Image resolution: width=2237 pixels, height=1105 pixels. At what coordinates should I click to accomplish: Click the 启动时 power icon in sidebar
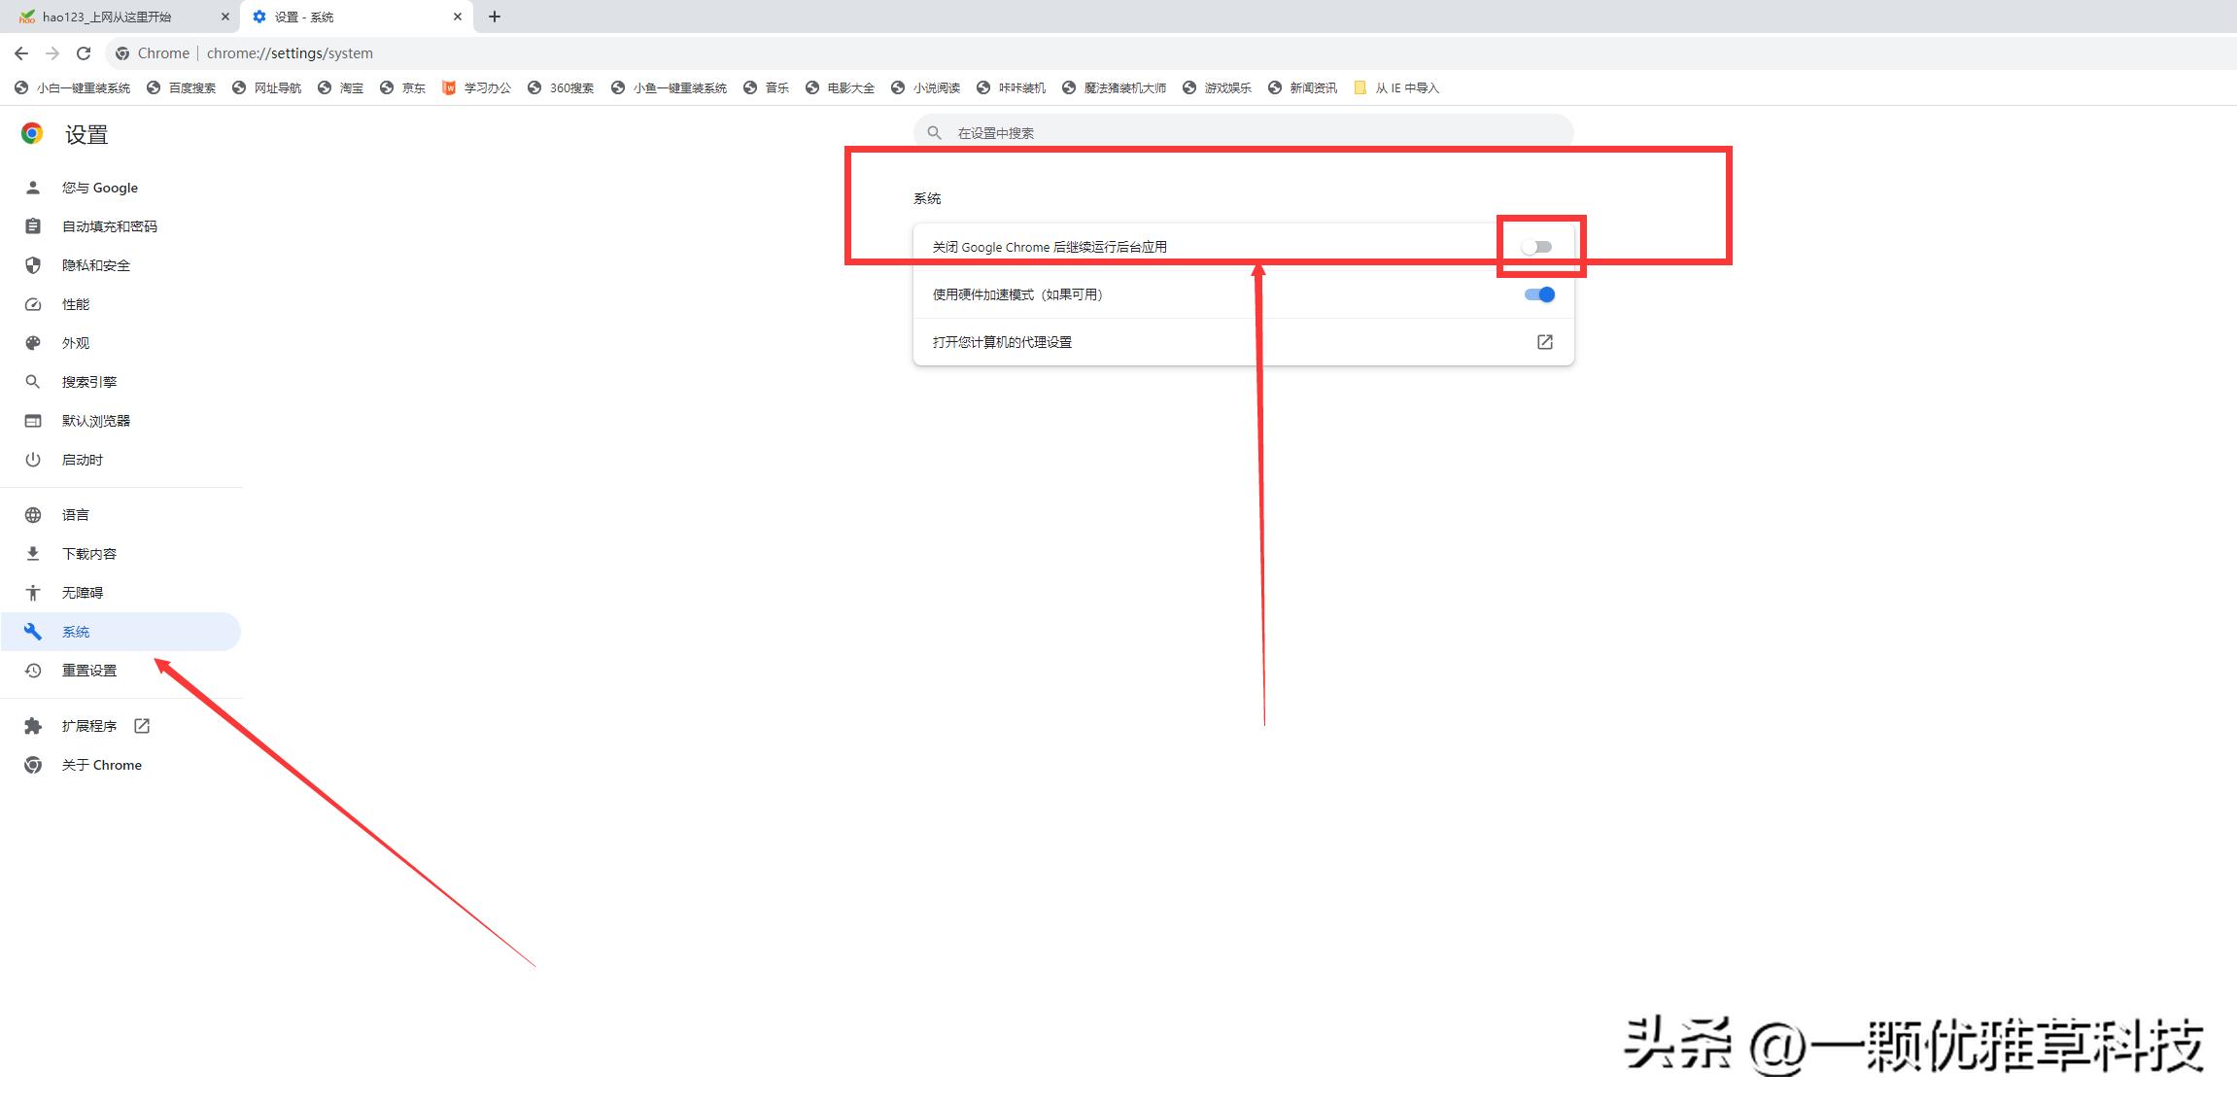[x=32, y=459]
